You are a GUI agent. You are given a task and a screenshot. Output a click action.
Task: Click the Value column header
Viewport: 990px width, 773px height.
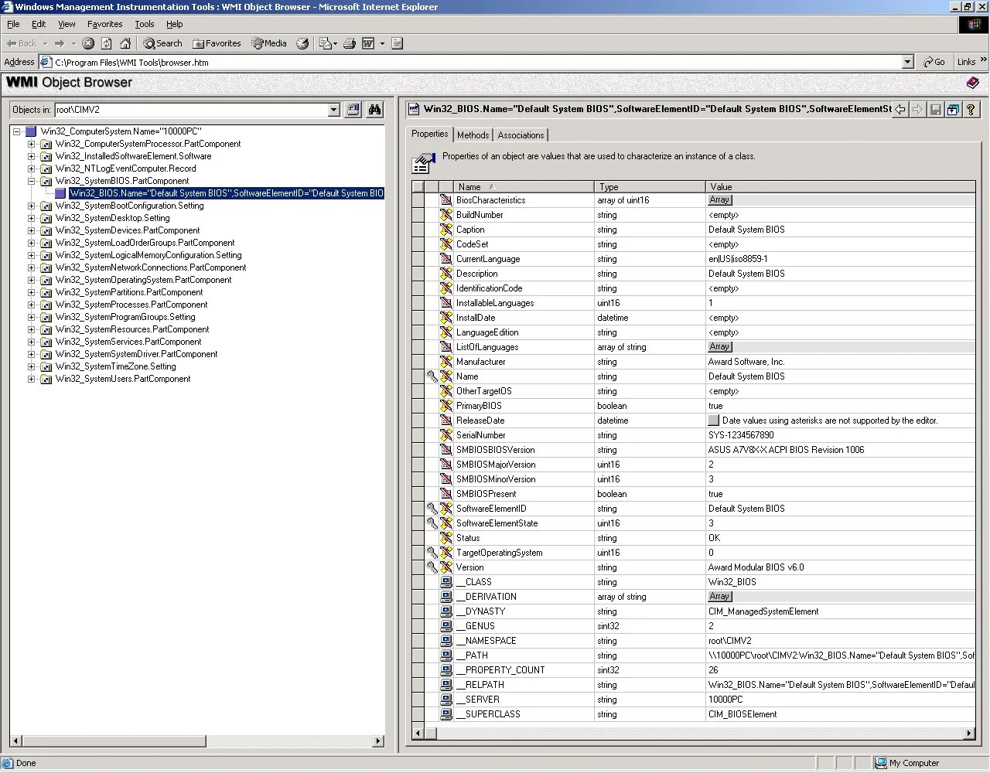(x=841, y=187)
